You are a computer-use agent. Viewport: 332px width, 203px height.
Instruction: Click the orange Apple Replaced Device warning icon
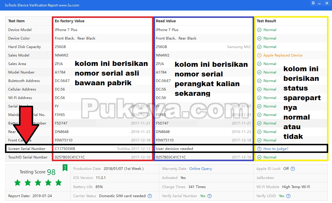coord(260,55)
